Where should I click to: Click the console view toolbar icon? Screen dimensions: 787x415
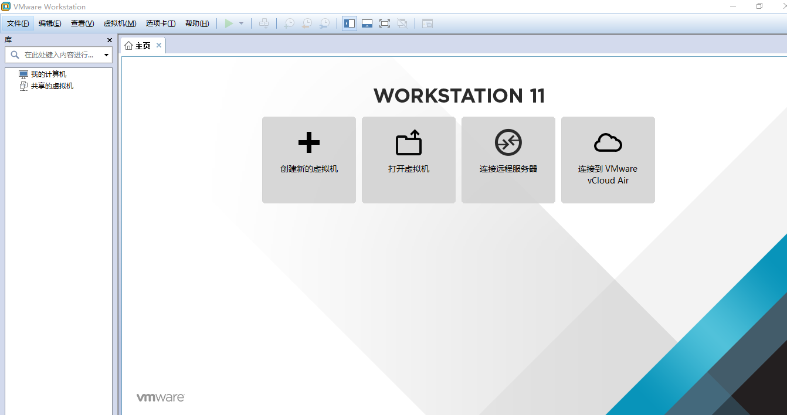428,23
